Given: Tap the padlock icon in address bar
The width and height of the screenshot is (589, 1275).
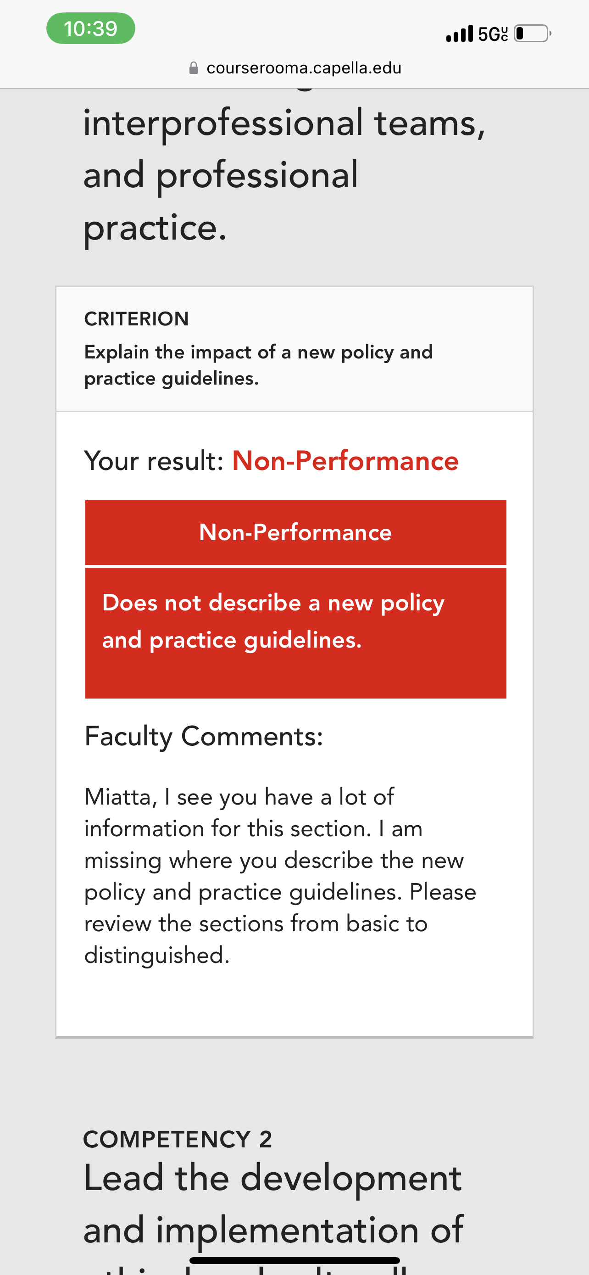Looking at the screenshot, I should coord(194,68).
